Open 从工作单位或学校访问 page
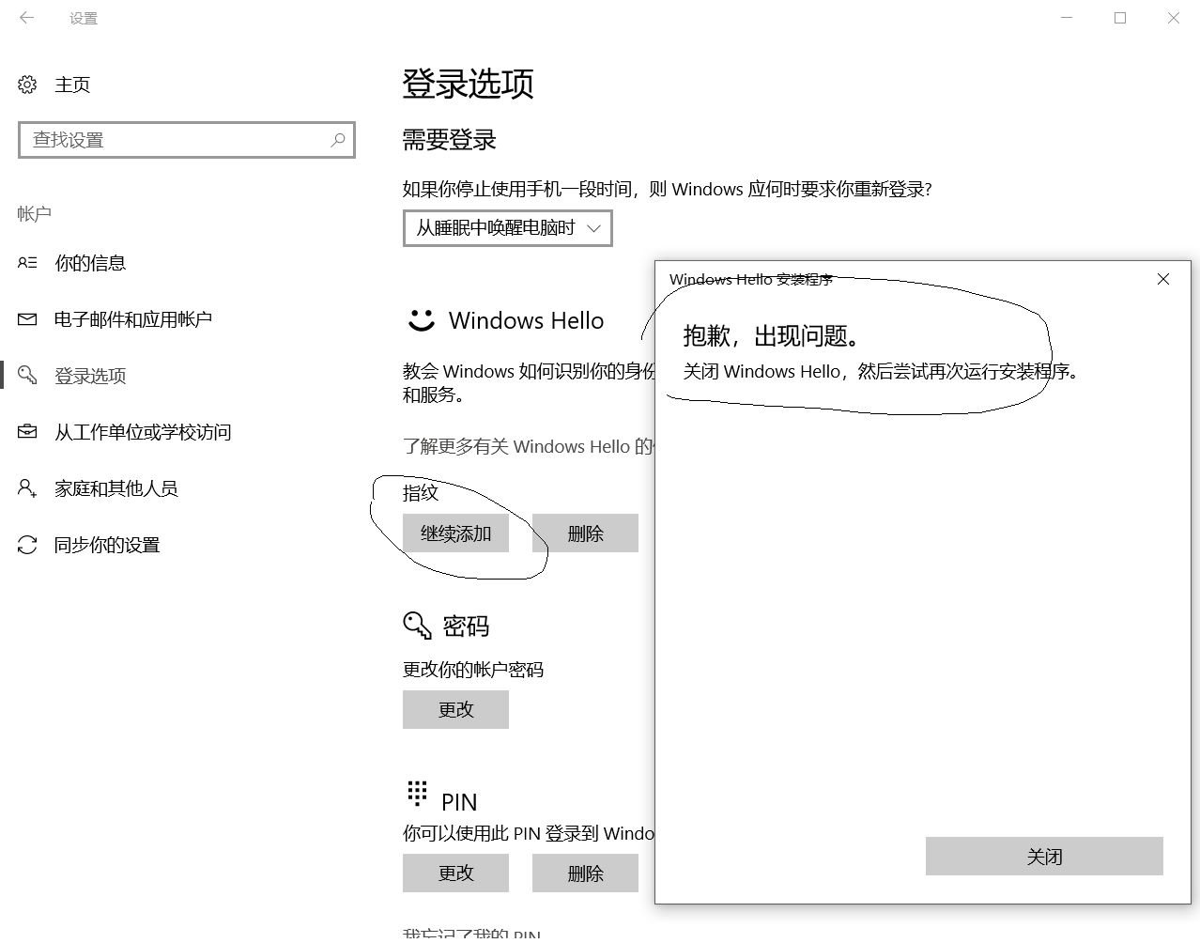Image resolution: width=1200 pixels, height=943 pixels. click(x=143, y=432)
